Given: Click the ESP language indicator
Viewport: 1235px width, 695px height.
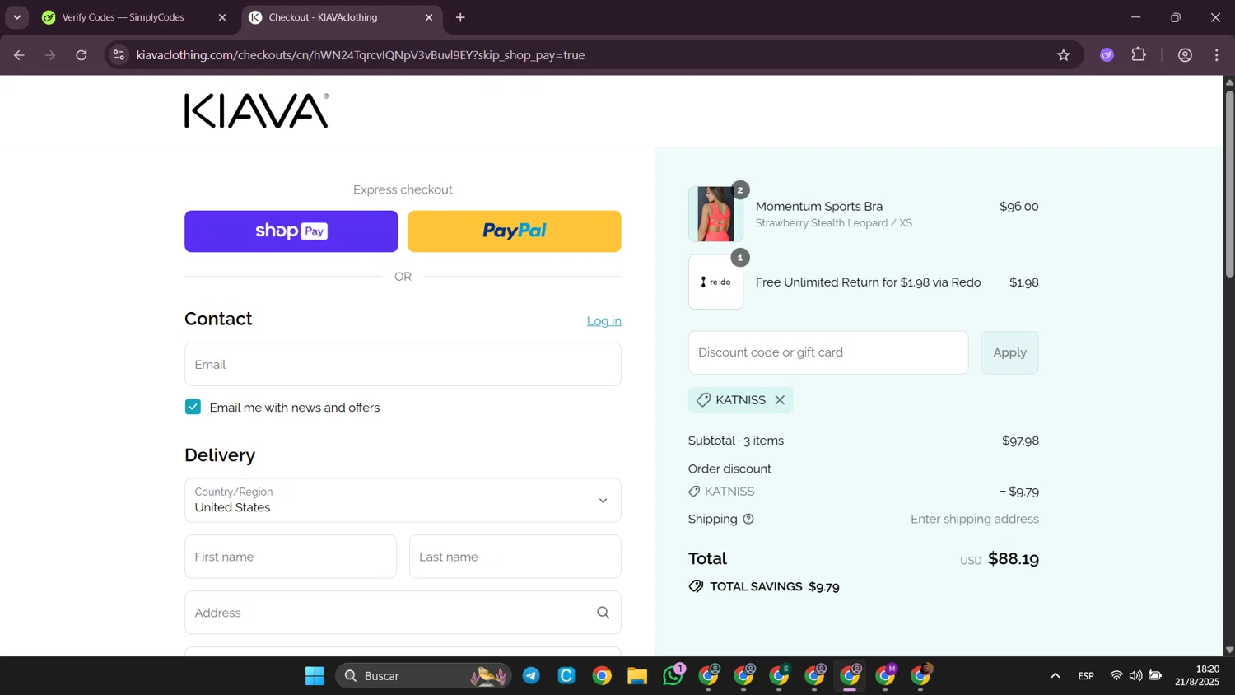Looking at the screenshot, I should pos(1086,676).
